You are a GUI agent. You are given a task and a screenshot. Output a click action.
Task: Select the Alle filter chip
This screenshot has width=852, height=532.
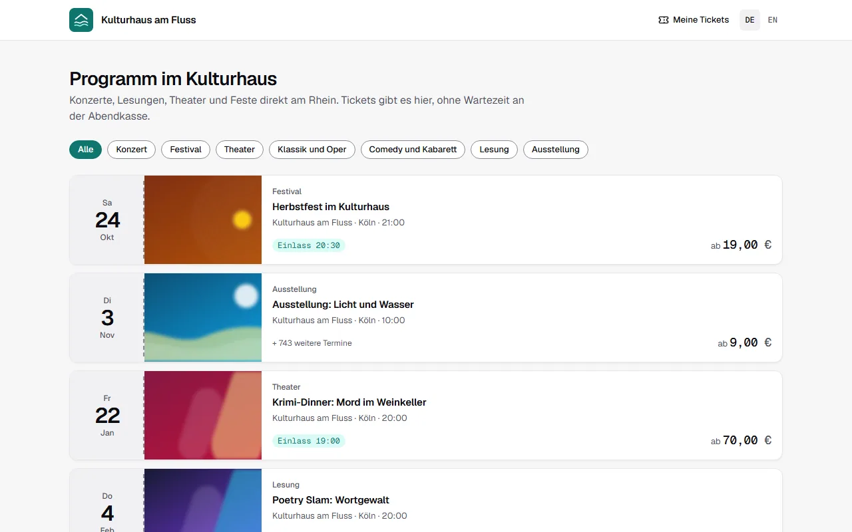click(85, 150)
